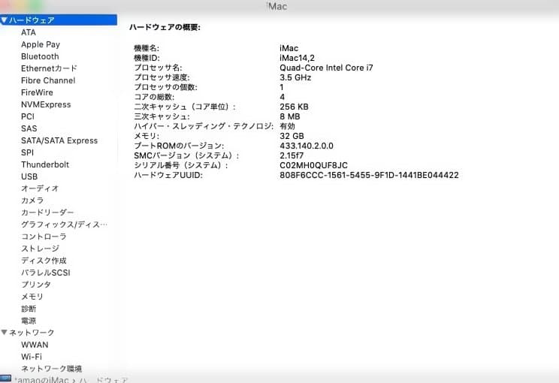Select ネットワーク category header
This screenshot has height=383, width=559.
(32, 333)
